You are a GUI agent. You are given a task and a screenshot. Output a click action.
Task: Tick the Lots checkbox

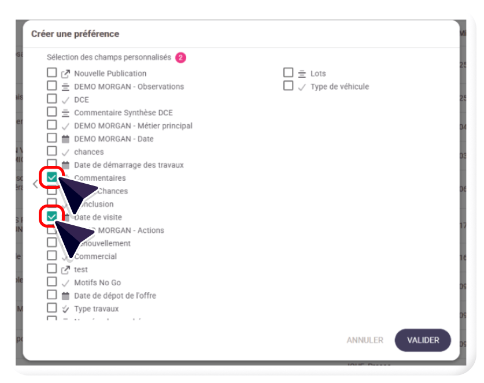pos(288,73)
